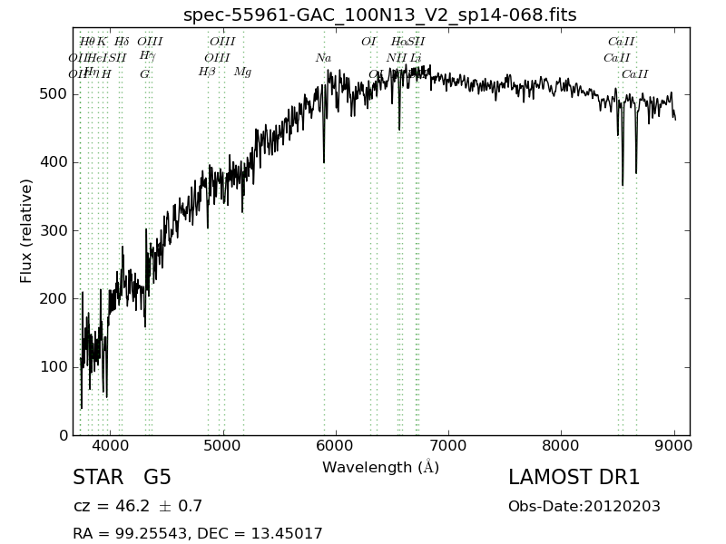Viewport: 726px width, 544px height.
Task: Click the 'Li' line label
Action: coord(416,58)
